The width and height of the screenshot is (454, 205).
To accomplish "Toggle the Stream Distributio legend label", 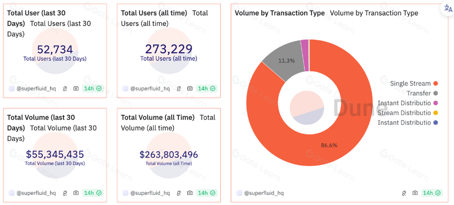I will pos(404,113).
